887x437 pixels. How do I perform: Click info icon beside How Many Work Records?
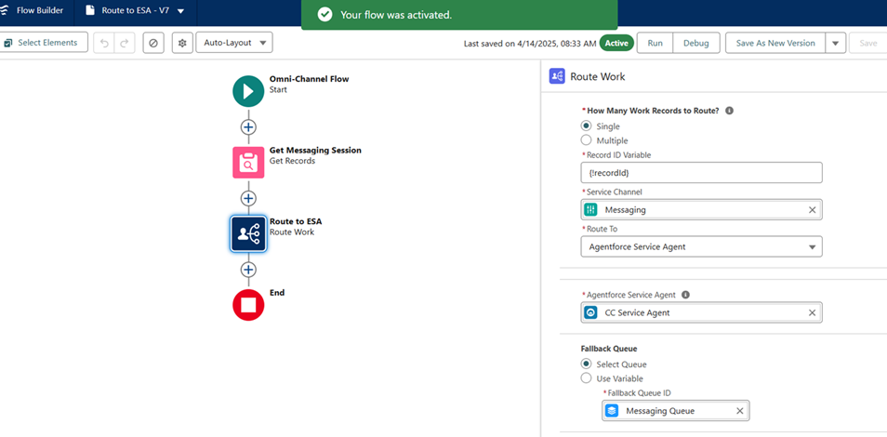(729, 111)
